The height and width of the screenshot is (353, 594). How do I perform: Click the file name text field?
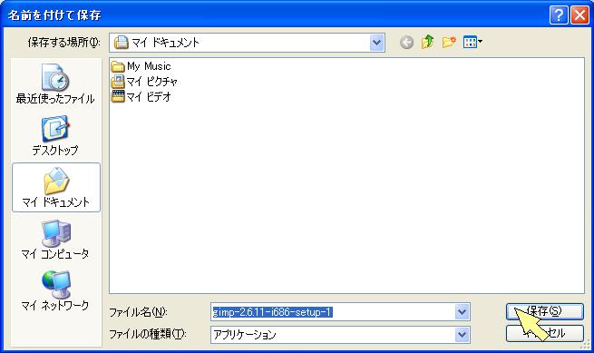tap(334, 312)
